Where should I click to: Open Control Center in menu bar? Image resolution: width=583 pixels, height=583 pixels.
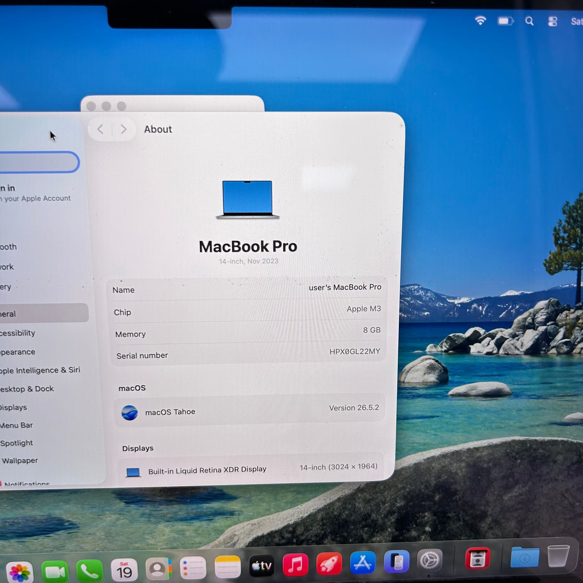(552, 21)
